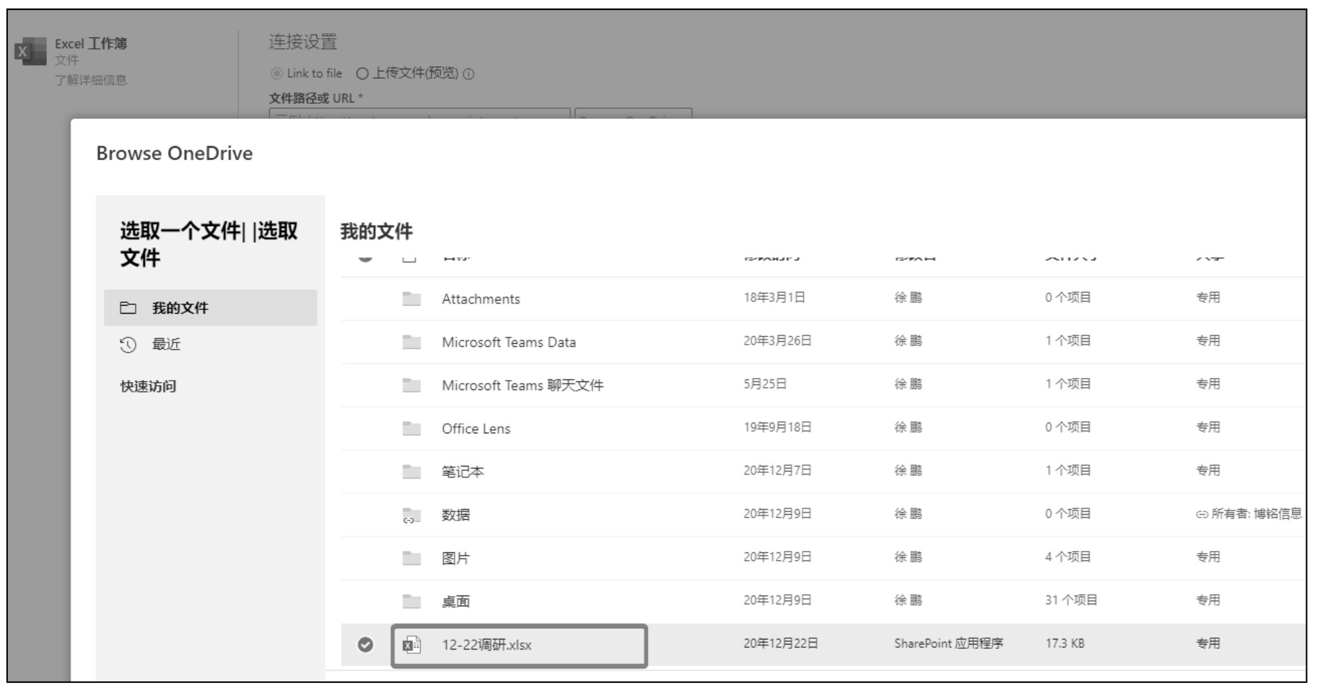Image resolution: width=1317 pixels, height=690 pixels.
Task: Click the 19年9月18日 modified date
Action: click(x=777, y=428)
